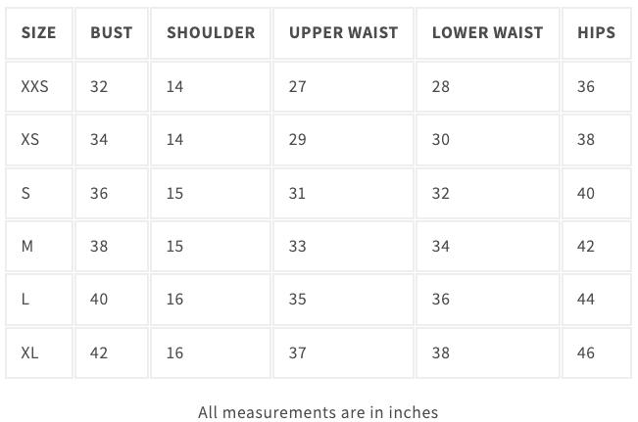638x422 pixels.
Task: Click the XS size row label
Action: [x=30, y=139]
